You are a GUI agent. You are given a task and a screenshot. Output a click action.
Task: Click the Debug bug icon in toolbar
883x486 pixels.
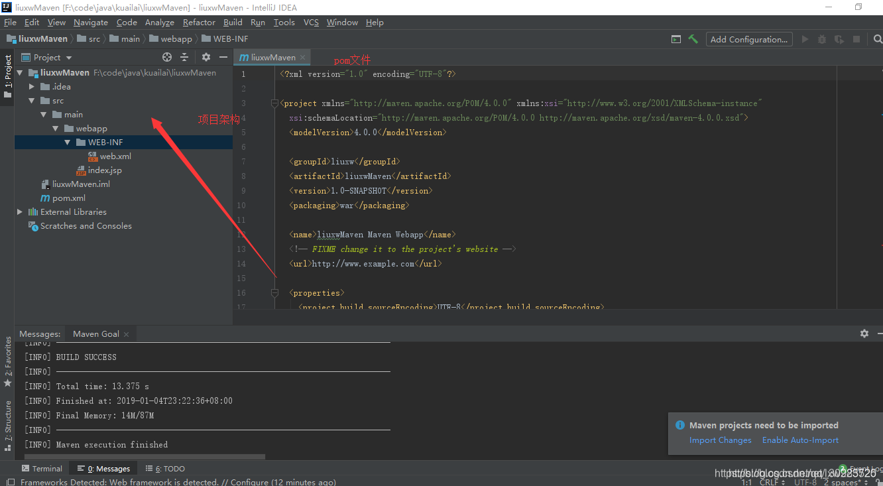coord(822,39)
